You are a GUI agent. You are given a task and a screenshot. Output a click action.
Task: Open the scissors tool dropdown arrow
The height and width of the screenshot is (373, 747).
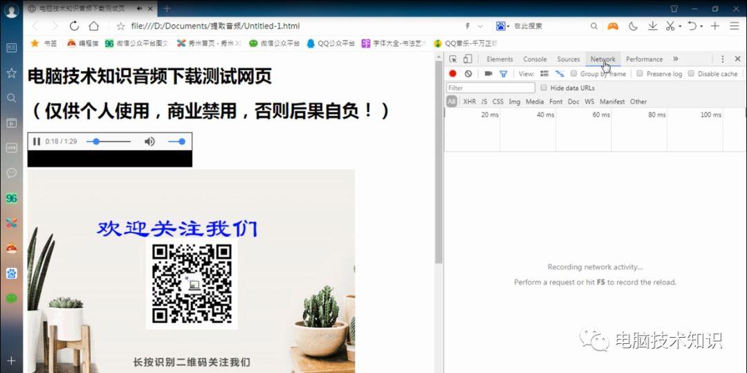pos(681,26)
